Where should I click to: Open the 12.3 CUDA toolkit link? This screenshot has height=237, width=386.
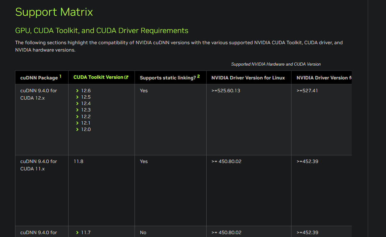click(x=86, y=110)
